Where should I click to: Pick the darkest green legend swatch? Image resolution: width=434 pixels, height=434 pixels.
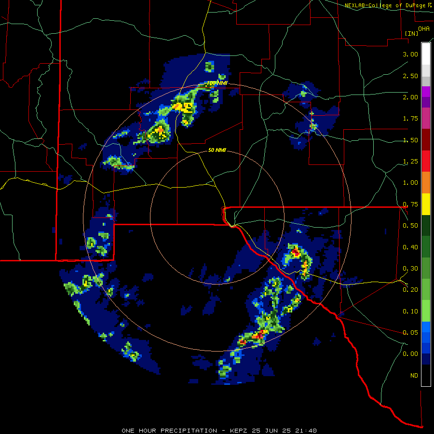[426, 225]
